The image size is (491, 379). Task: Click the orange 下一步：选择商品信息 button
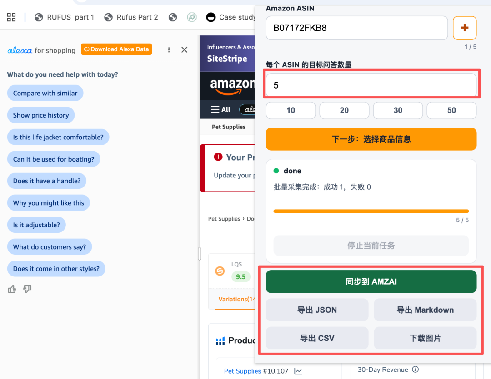coord(371,139)
